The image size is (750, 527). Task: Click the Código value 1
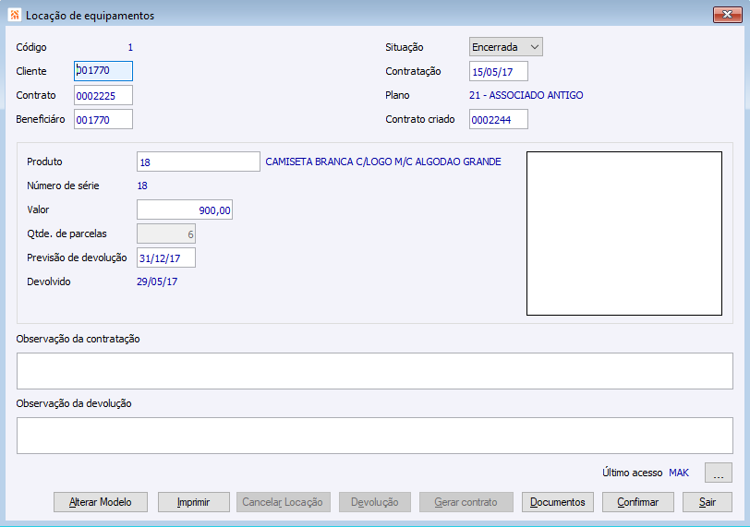(x=130, y=47)
